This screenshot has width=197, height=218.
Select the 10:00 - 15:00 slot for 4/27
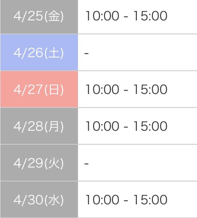(x=126, y=89)
